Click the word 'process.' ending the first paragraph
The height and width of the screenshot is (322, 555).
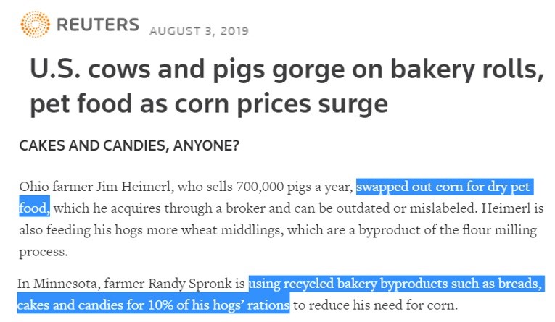(x=44, y=253)
